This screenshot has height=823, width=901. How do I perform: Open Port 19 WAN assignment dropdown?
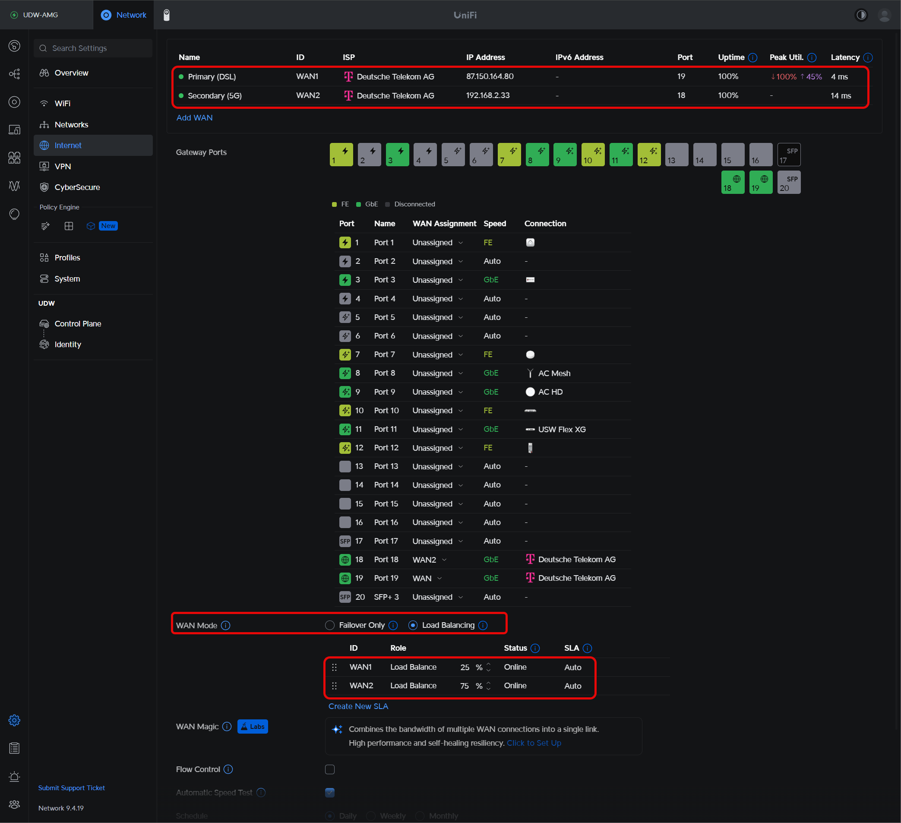point(427,578)
